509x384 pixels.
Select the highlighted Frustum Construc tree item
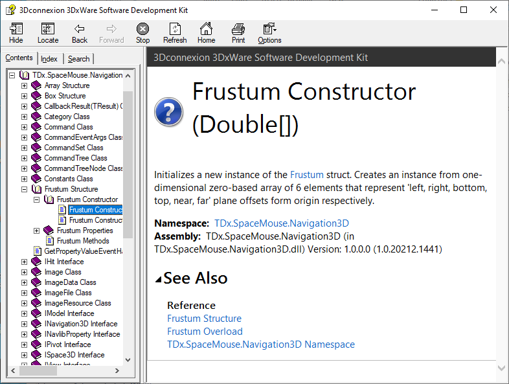tap(95, 210)
